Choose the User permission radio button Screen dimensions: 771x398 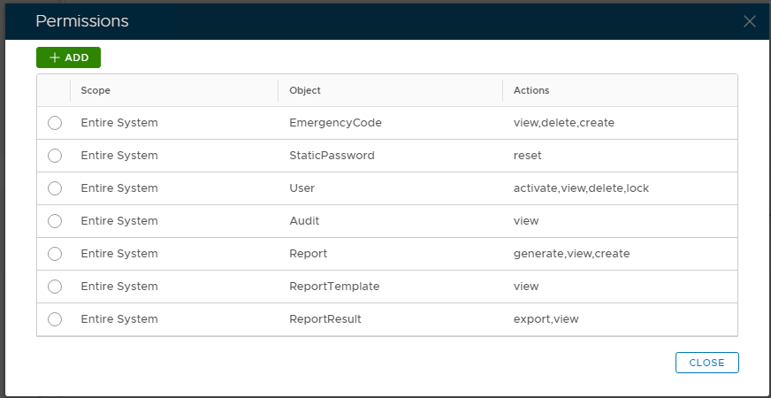(x=55, y=188)
